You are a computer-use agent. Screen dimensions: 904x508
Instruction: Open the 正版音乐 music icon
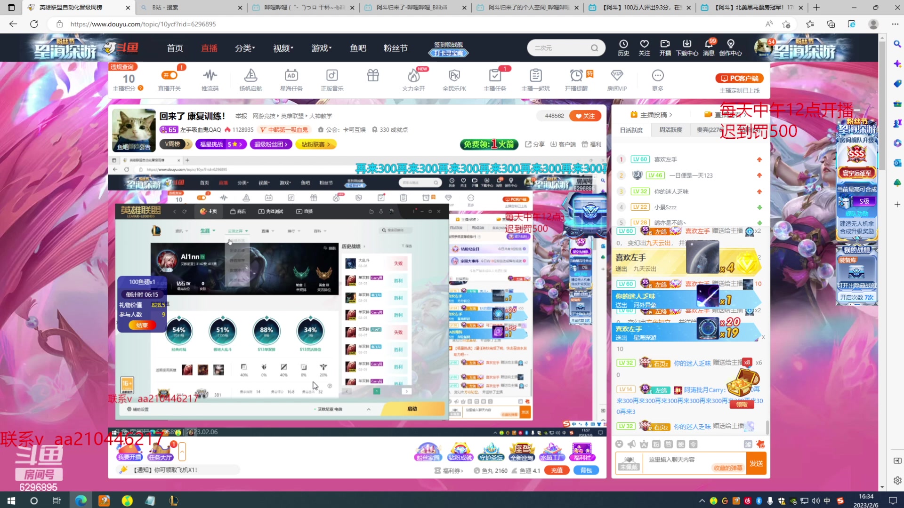click(x=332, y=79)
